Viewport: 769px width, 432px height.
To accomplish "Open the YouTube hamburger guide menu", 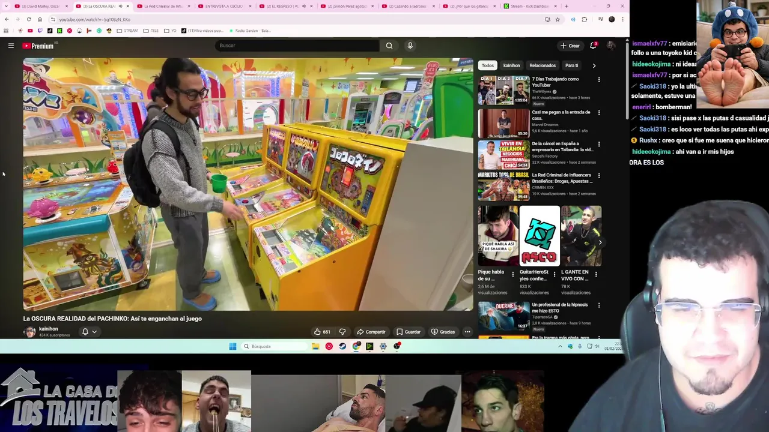I will (11, 46).
